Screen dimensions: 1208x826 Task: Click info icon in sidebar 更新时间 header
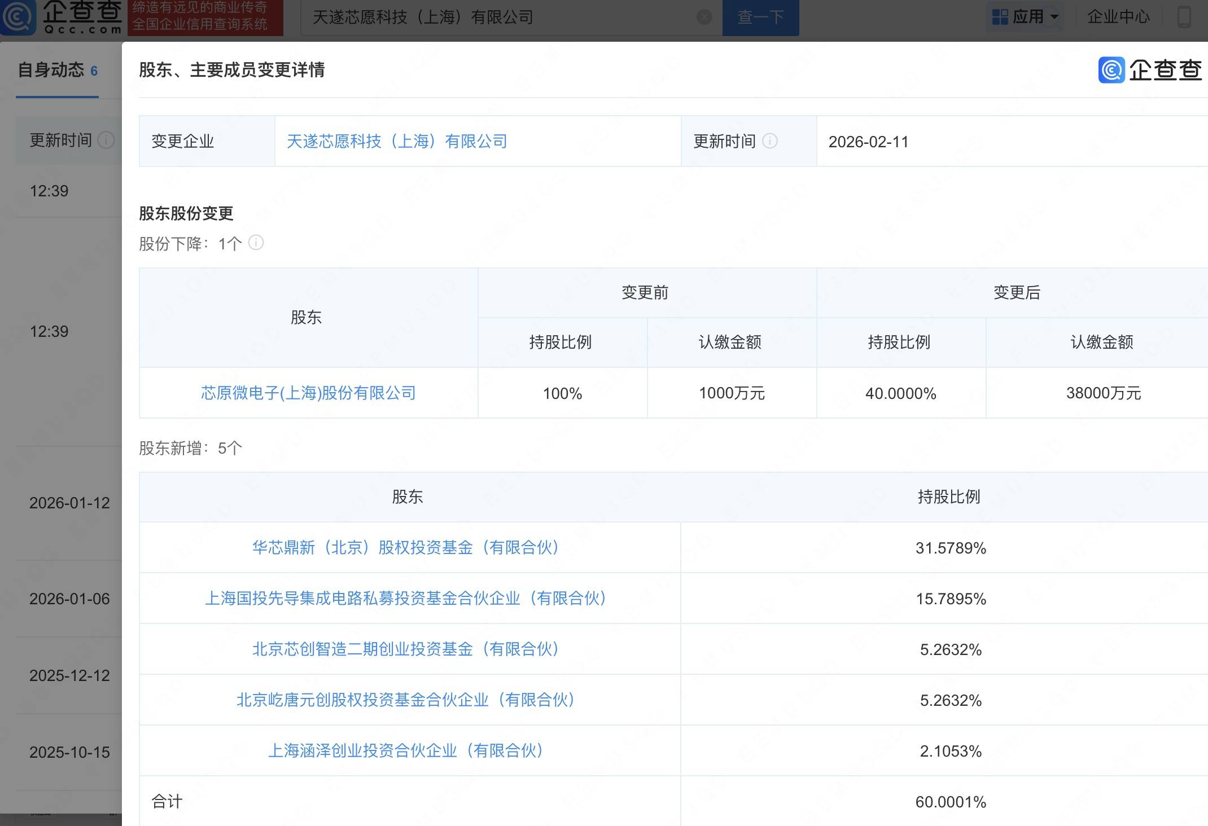tap(106, 140)
